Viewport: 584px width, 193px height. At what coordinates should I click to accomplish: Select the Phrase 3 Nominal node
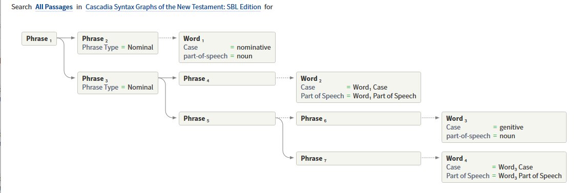(x=118, y=83)
